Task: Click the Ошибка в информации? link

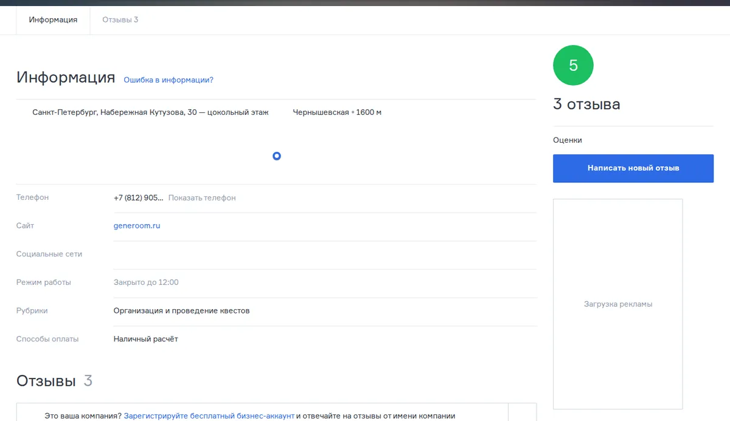Action: click(169, 80)
